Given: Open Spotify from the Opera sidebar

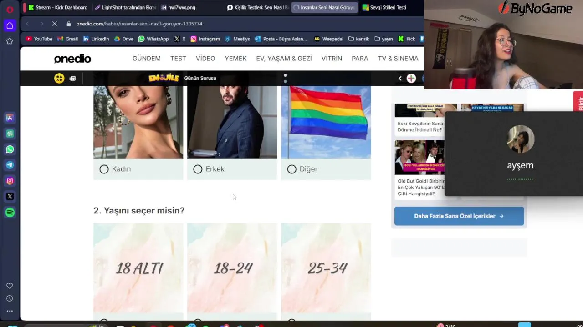Looking at the screenshot, I should click(10, 213).
